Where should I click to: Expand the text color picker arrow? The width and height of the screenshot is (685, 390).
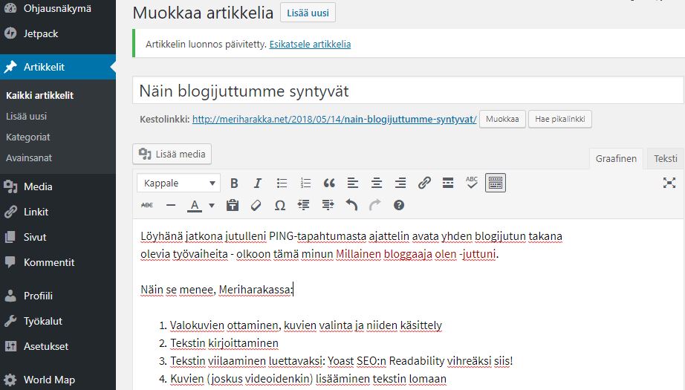coord(212,205)
